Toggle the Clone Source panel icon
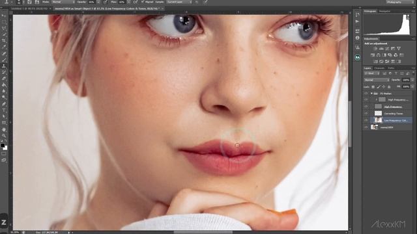The width and height of the screenshot is (417, 234). [358, 47]
